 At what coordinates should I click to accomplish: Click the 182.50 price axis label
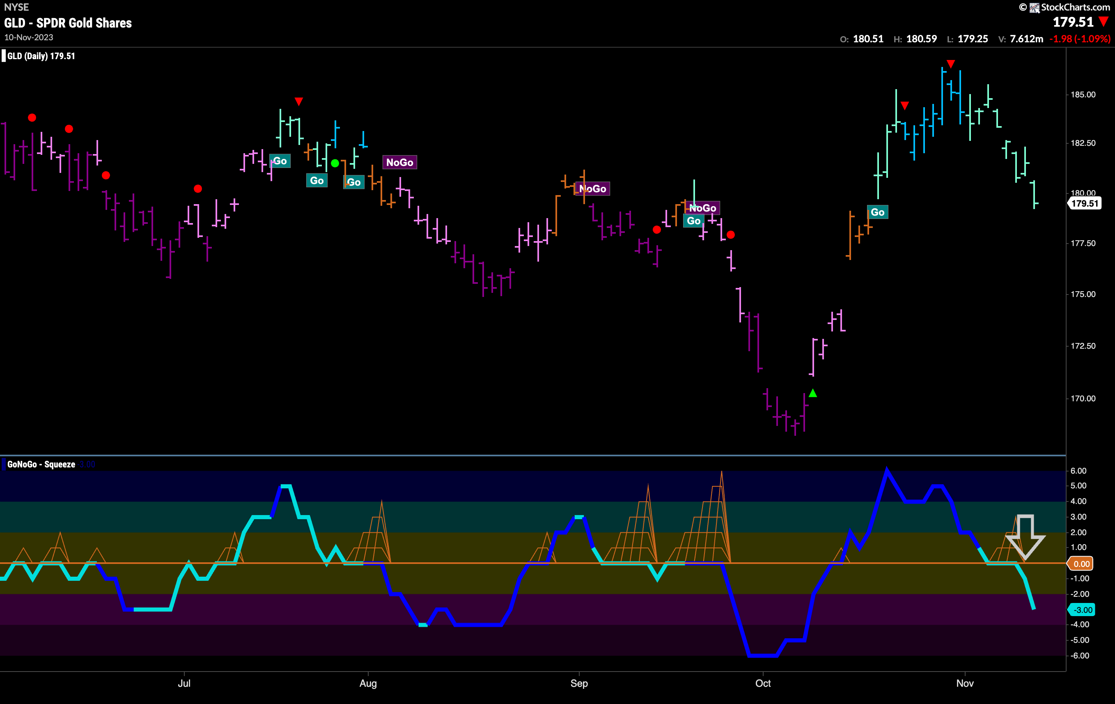click(1083, 143)
